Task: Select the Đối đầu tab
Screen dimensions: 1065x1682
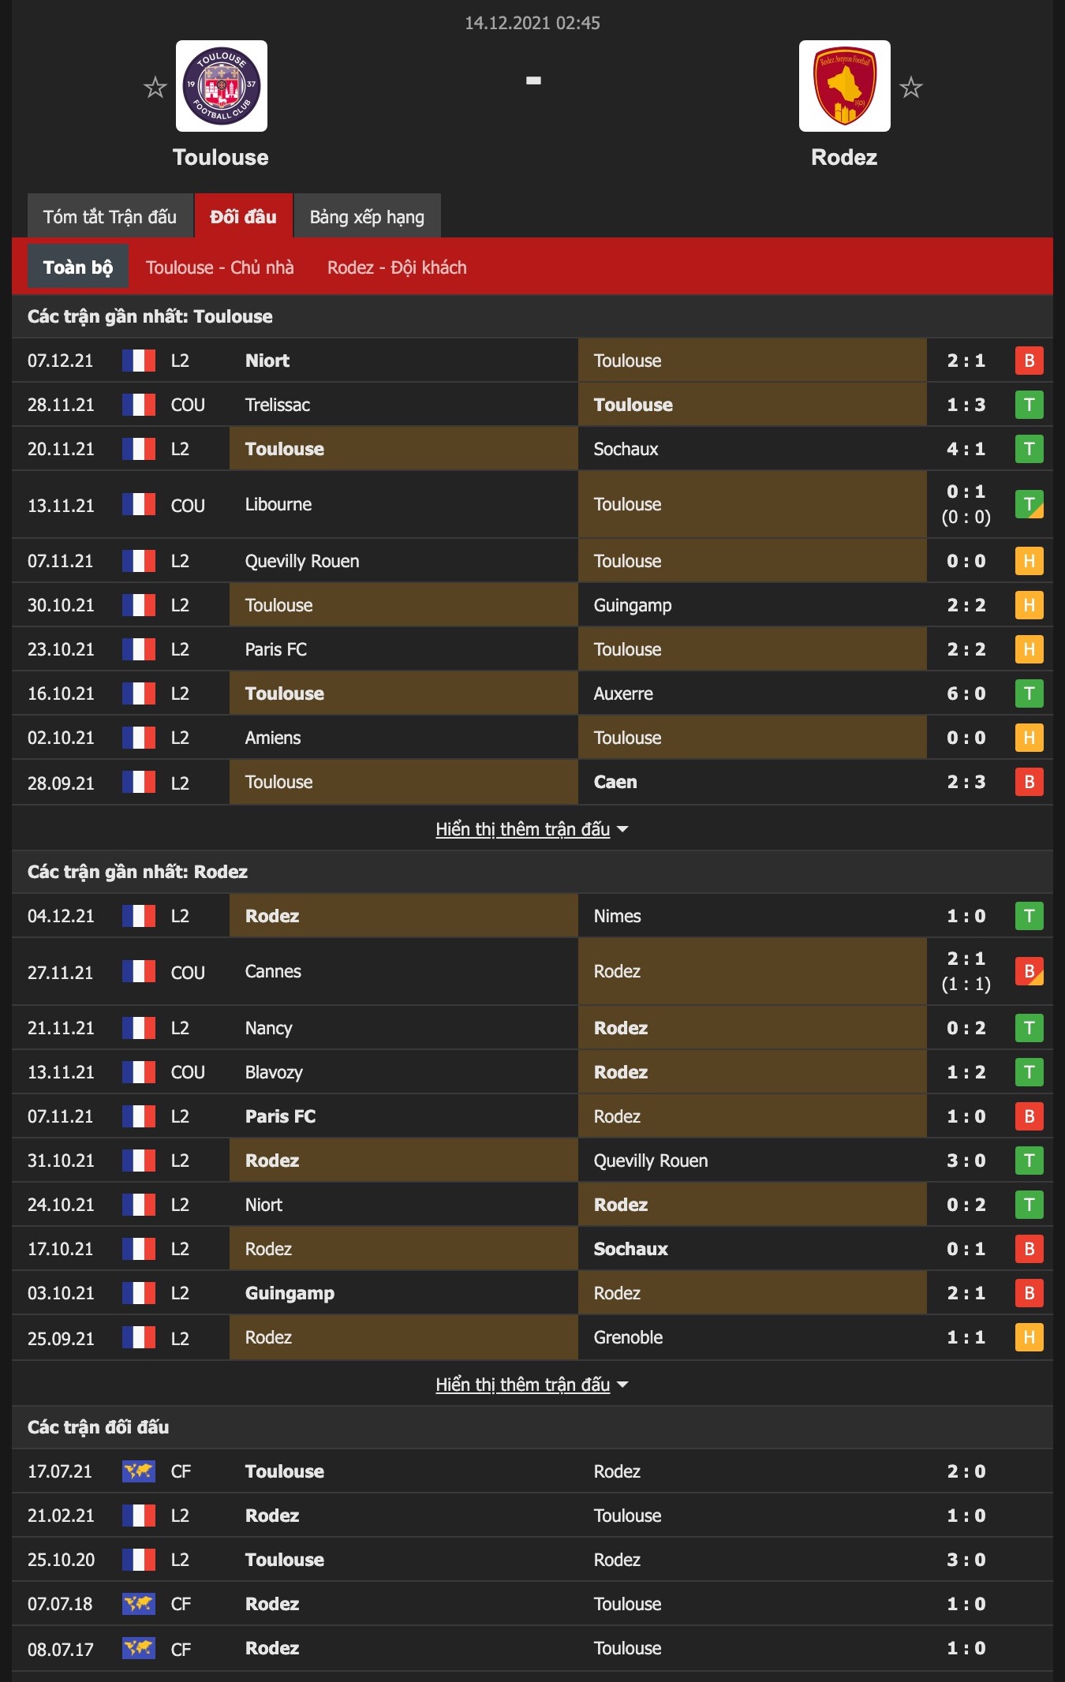Action: [244, 216]
